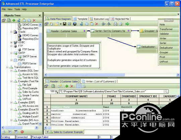This screenshot has height=140, width=181.
Task: Click the save-all disk icon in diagram toolbar
Action: coord(75,24)
